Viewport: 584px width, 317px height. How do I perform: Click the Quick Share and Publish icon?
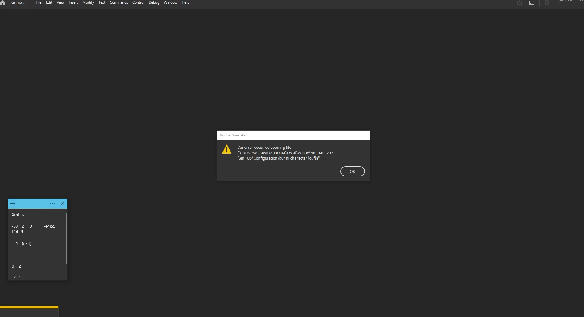tap(520, 3)
